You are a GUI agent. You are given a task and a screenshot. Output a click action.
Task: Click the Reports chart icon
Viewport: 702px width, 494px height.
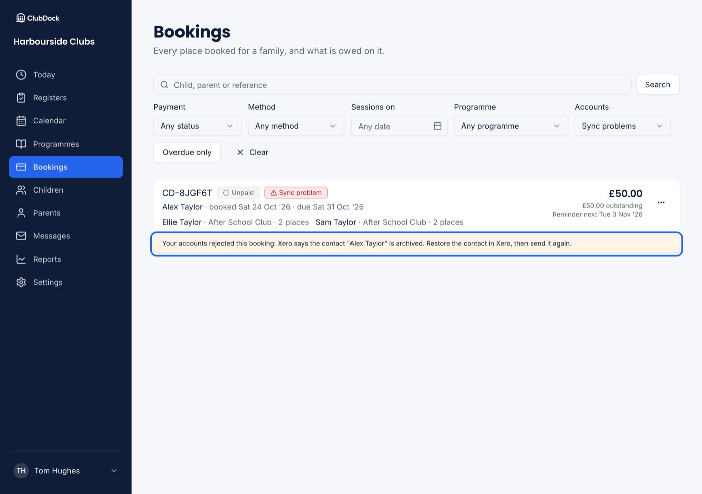(21, 259)
